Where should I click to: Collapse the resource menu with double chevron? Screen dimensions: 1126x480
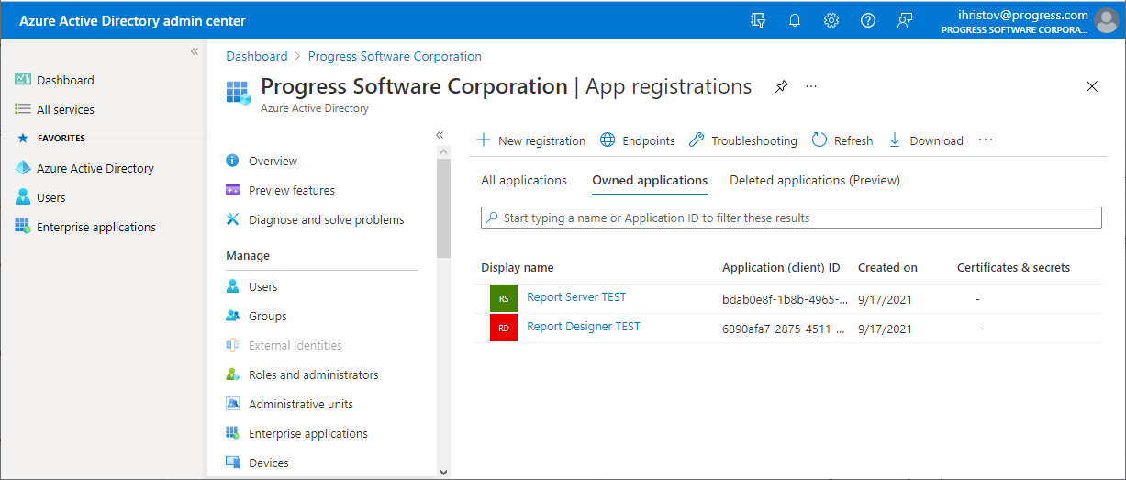coord(439,134)
